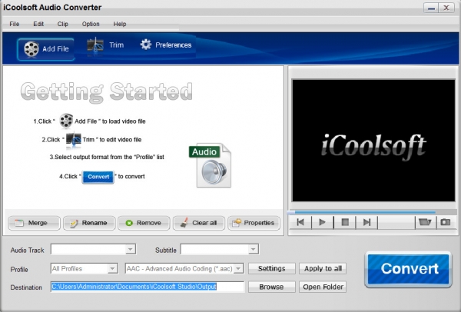Viewport: 461px width, 312px height.
Task: Click the preview playback progress slider
Action: pyautogui.click(x=372, y=212)
